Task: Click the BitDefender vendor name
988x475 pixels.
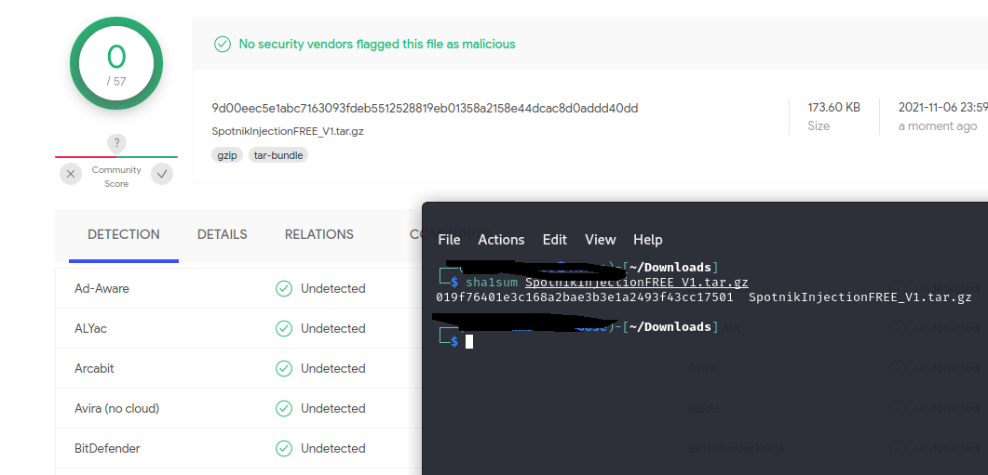Action: pyautogui.click(x=107, y=449)
